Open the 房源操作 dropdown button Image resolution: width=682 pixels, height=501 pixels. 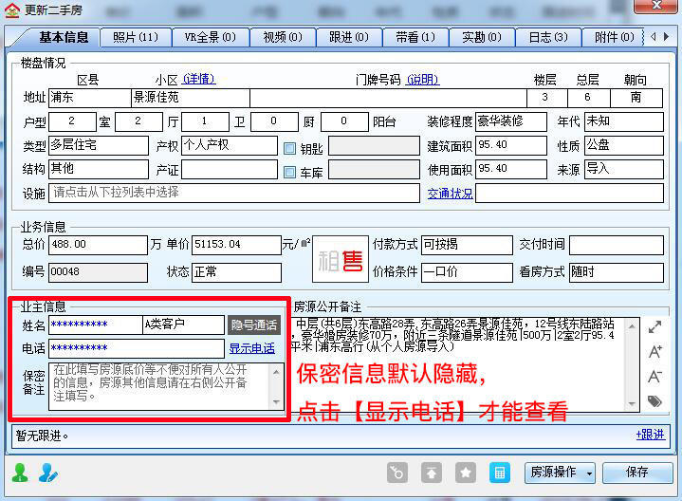tap(561, 473)
